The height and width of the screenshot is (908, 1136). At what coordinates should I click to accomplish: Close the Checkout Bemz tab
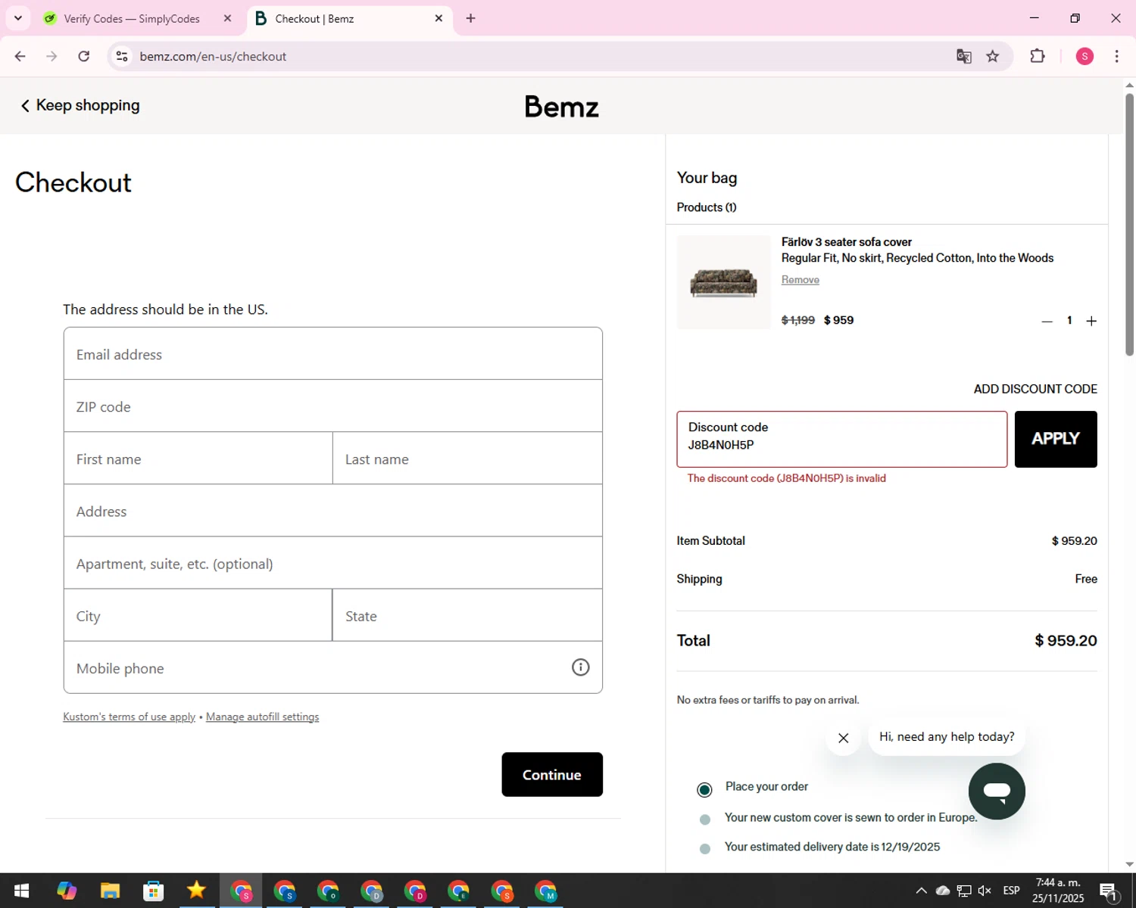click(438, 18)
